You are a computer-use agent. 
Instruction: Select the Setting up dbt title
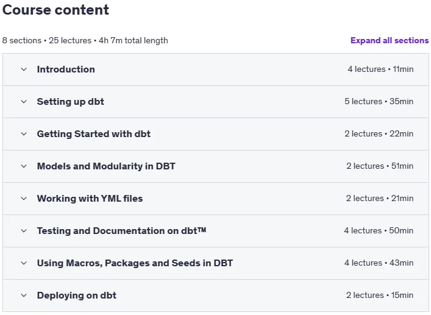pyautogui.click(x=70, y=102)
